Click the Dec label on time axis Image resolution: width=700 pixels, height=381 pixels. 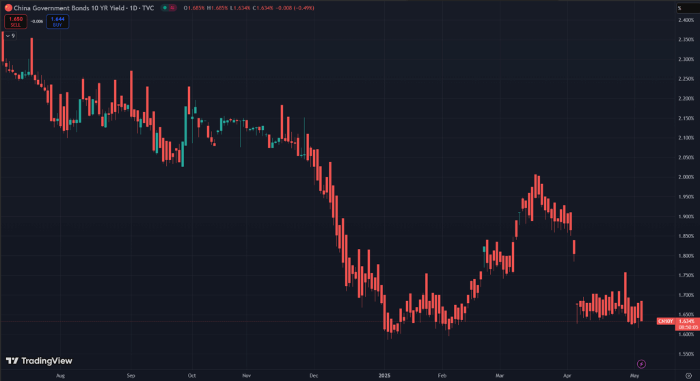[314, 376]
